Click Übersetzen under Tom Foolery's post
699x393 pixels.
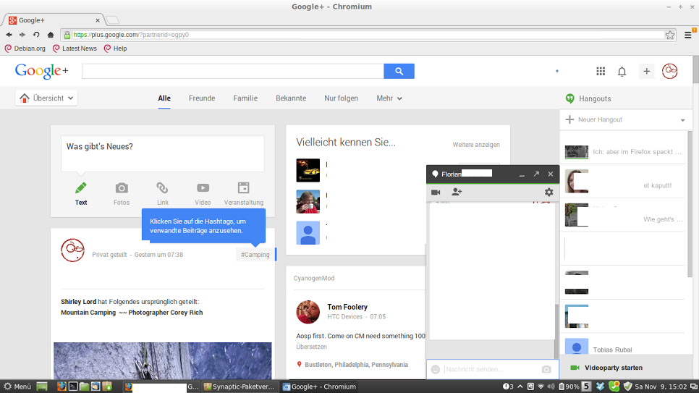tap(311, 347)
